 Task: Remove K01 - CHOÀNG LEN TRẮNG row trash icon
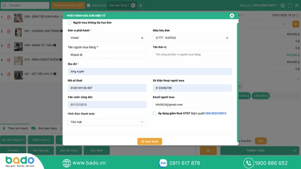pyautogui.click(x=9, y=32)
